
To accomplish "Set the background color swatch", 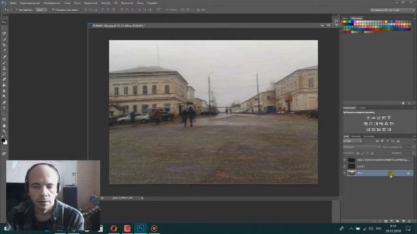I will point(6,143).
